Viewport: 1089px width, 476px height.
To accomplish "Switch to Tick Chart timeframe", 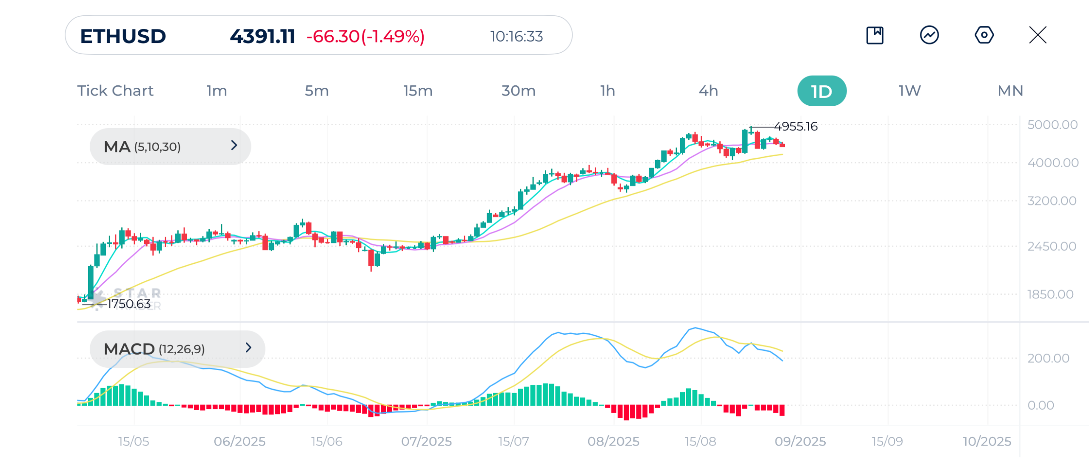I will pos(115,91).
